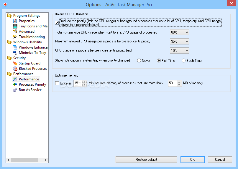Click the Blocked Processes gear icon

pyautogui.click(x=15, y=69)
